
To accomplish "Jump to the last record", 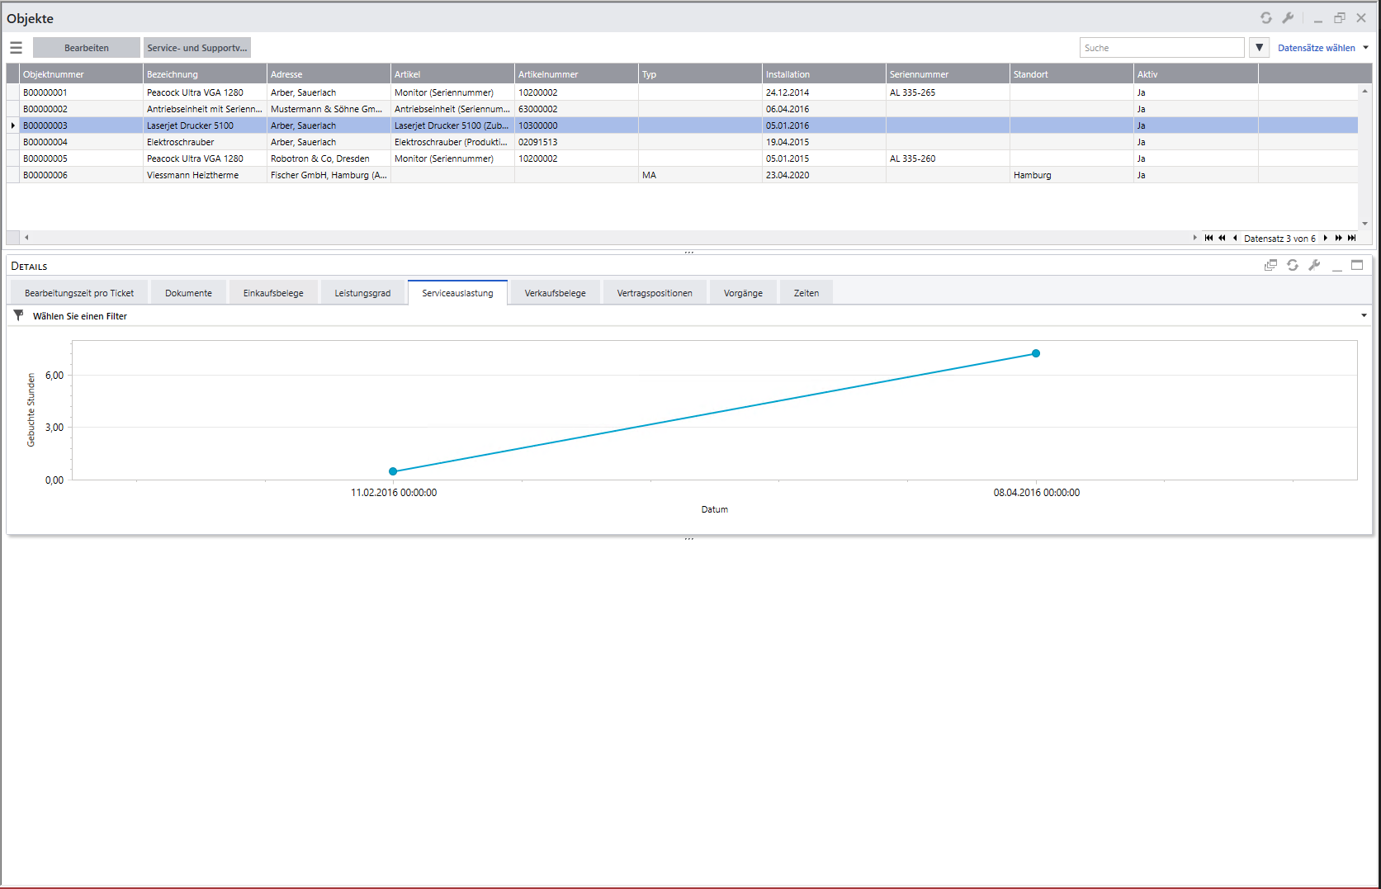I will click(x=1352, y=238).
